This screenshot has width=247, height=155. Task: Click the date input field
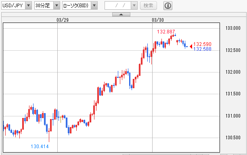118,6
